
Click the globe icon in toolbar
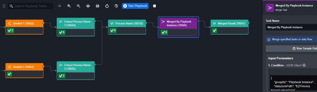click(116, 6)
